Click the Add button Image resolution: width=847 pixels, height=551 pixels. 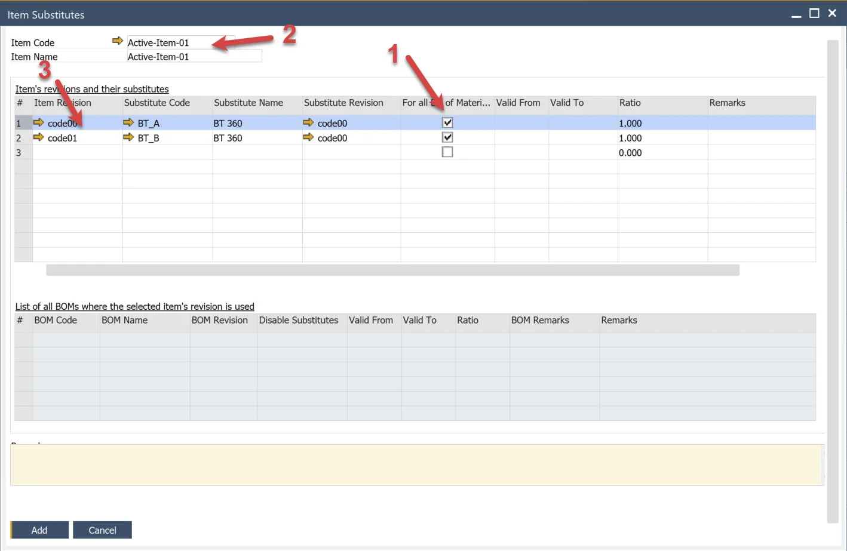point(39,530)
